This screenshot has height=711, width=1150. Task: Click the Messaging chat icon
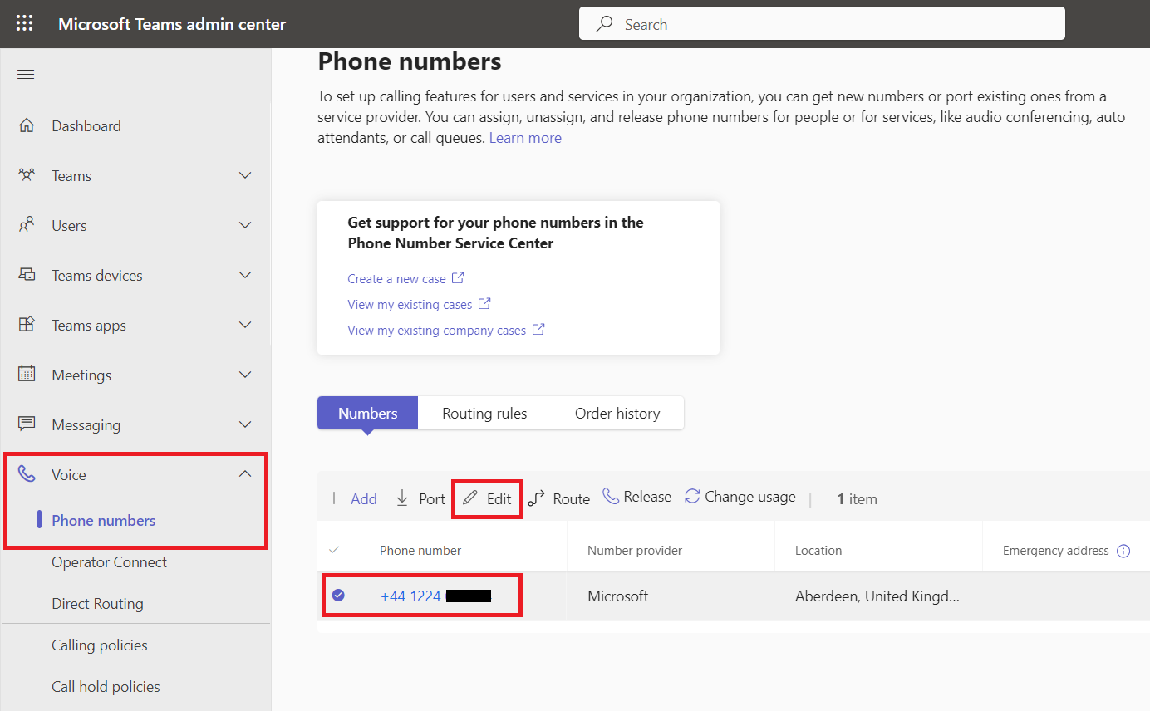point(27,424)
